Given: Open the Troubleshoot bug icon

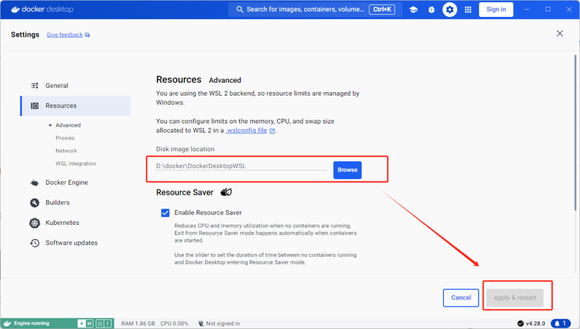Looking at the screenshot, I should point(431,10).
